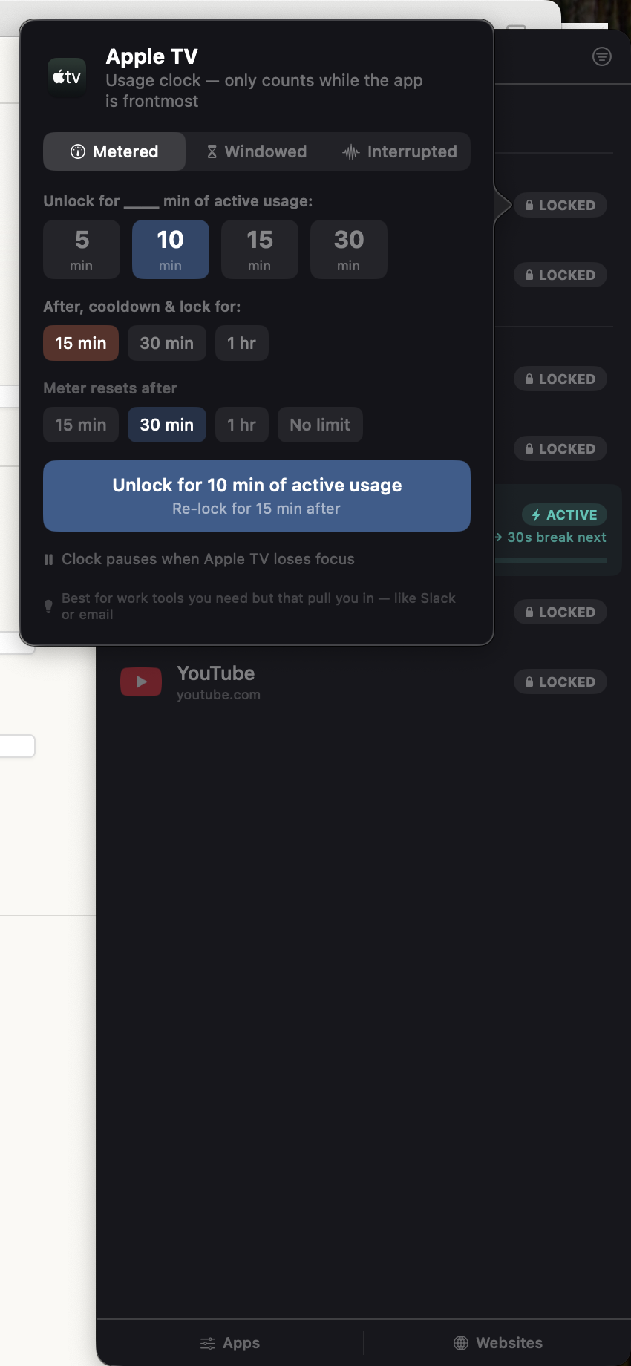Switch to the Windowed mode tab
631x1366 pixels.
click(257, 151)
